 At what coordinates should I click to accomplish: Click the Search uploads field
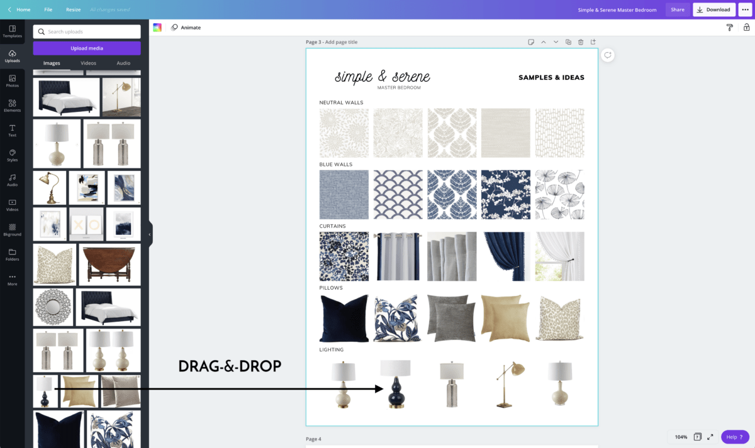click(86, 31)
